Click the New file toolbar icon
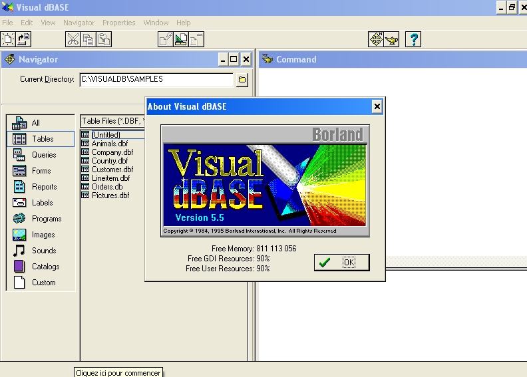This screenshot has height=377, width=527. (x=8, y=39)
